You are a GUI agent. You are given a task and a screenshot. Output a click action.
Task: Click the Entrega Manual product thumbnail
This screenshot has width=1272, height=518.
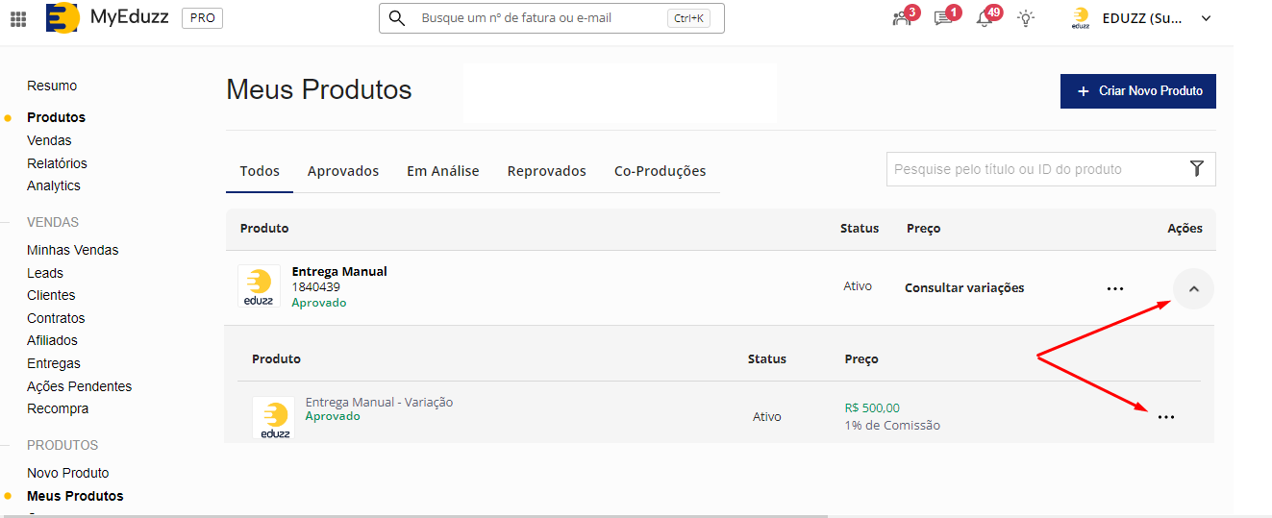pos(260,286)
